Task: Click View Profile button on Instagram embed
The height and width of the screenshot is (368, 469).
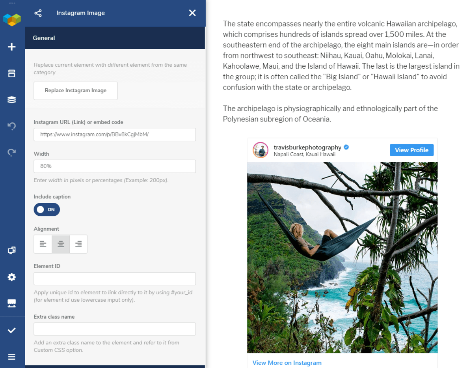Action: pyautogui.click(x=411, y=150)
